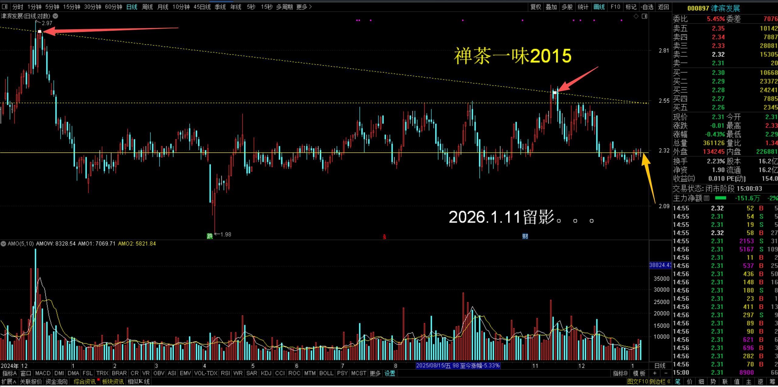Click the panel layout icon beside the diamond
Image resolution: width=778 pixels, height=387 pixels.
644,16
